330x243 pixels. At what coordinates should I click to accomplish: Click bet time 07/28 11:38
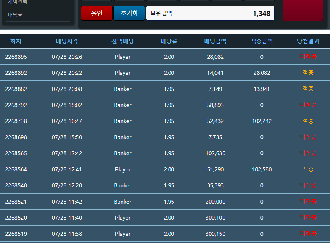pos(67,234)
